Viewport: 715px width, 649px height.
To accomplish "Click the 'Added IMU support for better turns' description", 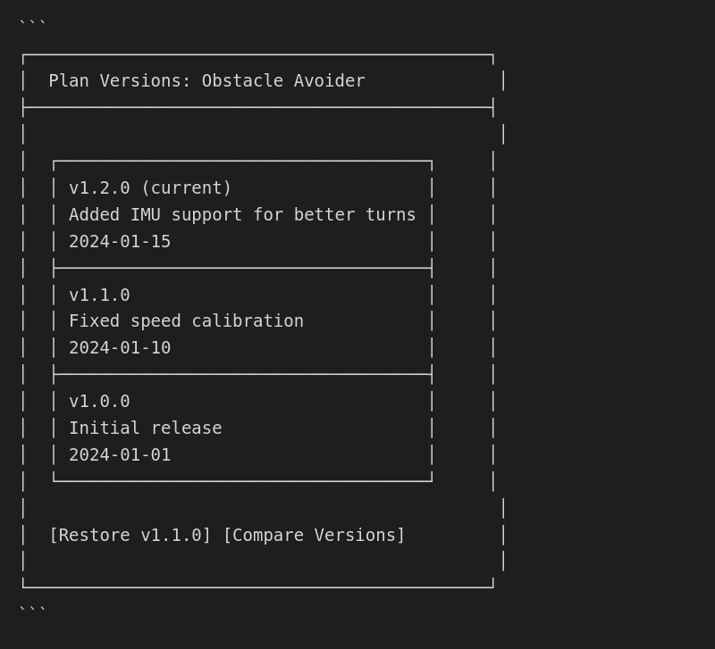I will tap(242, 215).
